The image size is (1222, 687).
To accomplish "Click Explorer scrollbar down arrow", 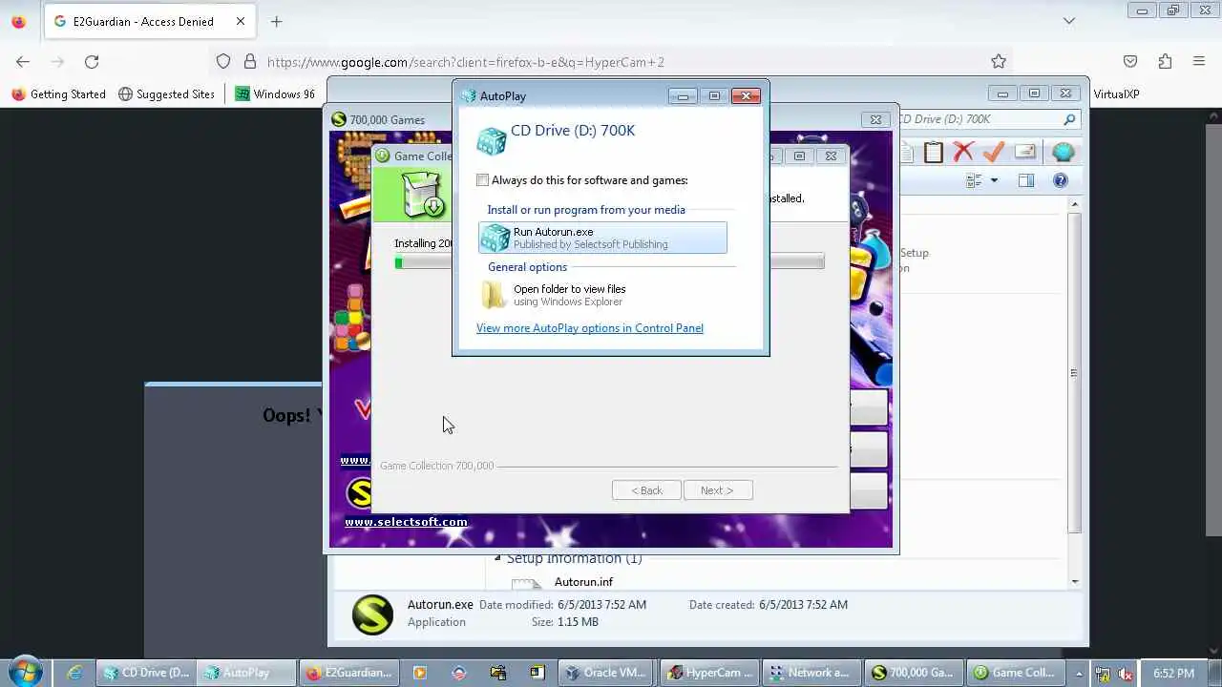I will pos(1074,581).
